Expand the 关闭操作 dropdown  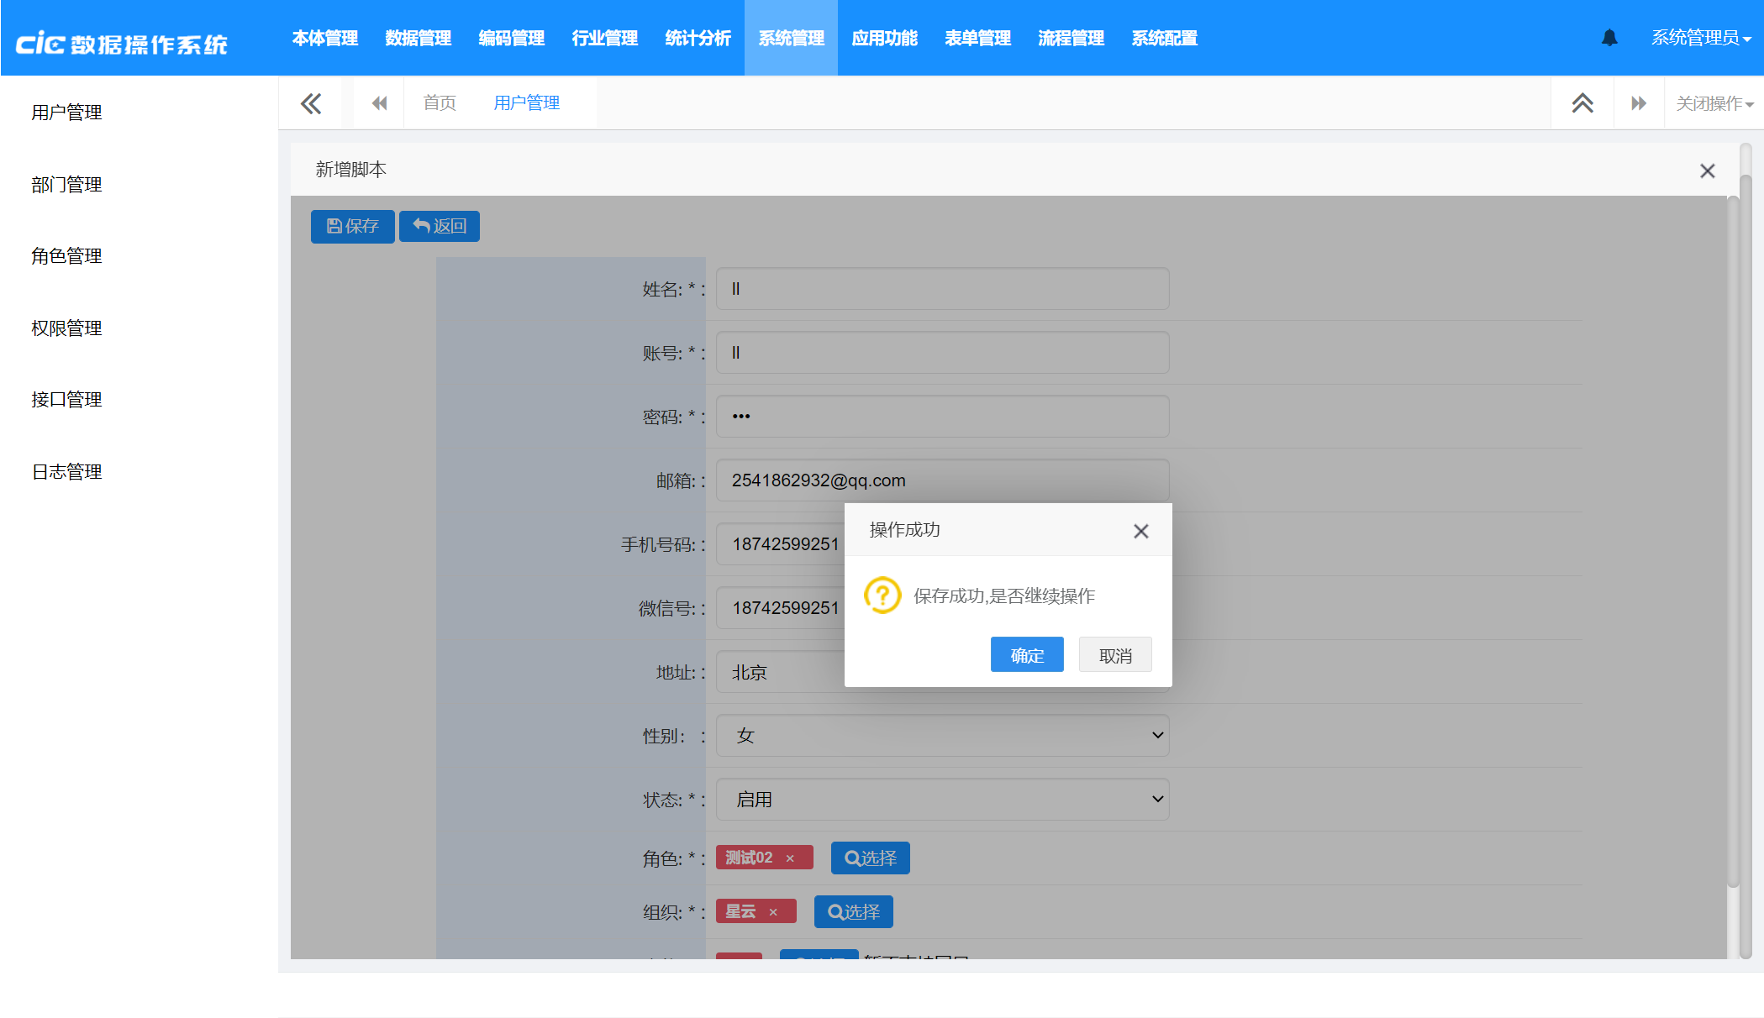(1714, 103)
